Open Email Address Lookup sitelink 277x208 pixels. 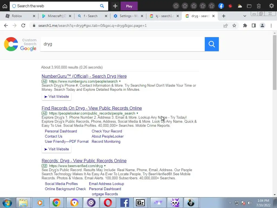pos(107,184)
